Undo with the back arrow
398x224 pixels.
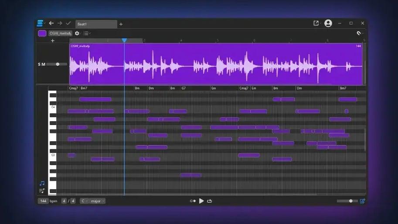(51, 24)
